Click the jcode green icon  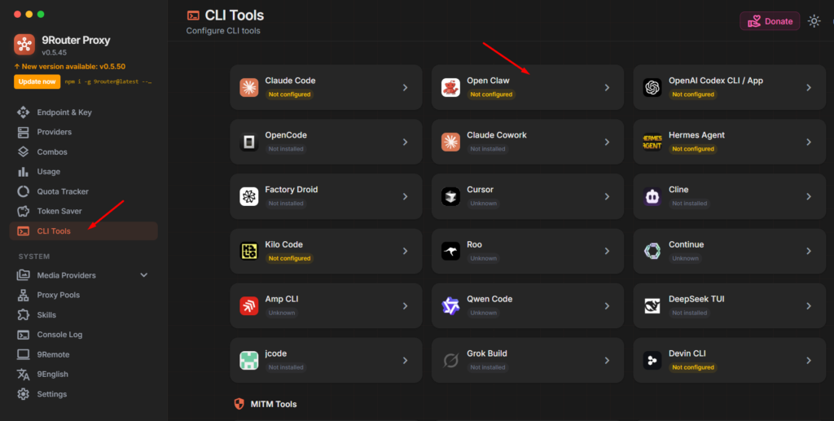(249, 361)
